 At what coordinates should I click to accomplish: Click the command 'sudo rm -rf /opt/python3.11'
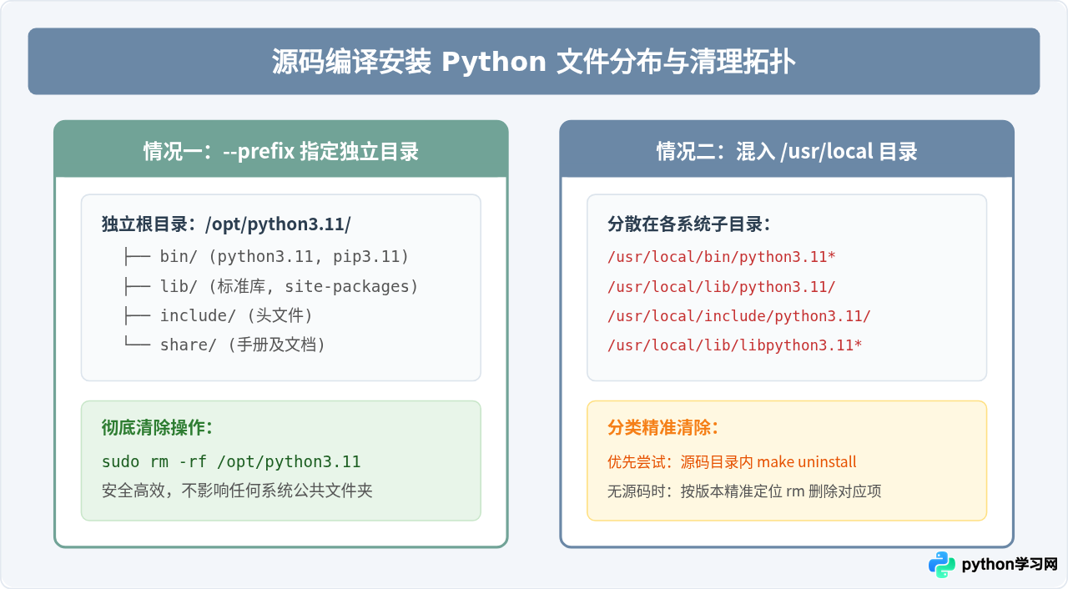[x=231, y=461]
